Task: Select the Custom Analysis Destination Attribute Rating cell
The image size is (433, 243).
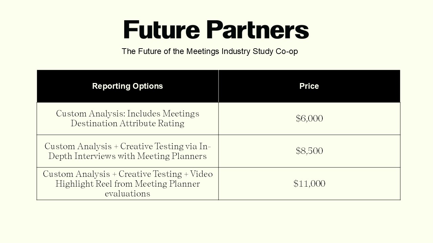Action: click(128, 118)
